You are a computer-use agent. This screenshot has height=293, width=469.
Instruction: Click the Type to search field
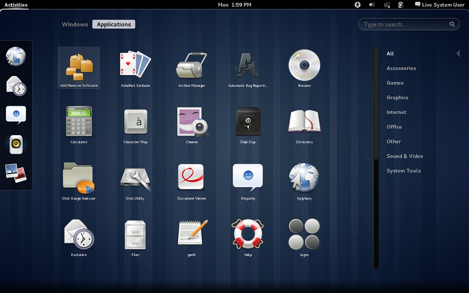(x=405, y=24)
